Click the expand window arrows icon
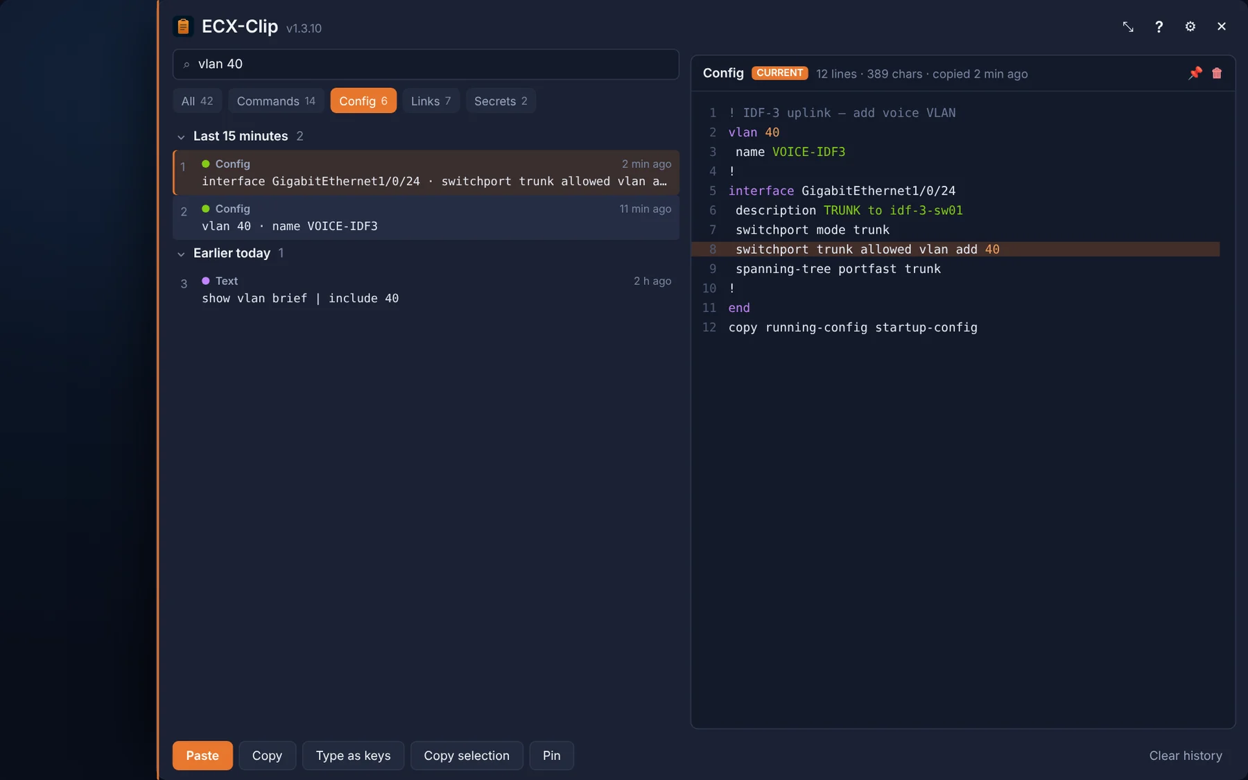1248x780 pixels. (x=1128, y=26)
